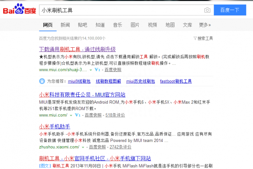Open the 地图 tab
This screenshot has height=169, width=253.
pyautogui.click(x=170, y=25)
